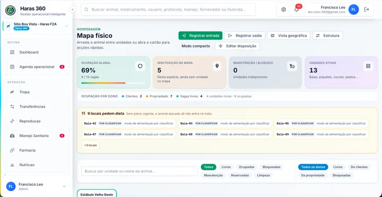The image size is (382, 197).
Task: Click the Haras 360 logo icon
Action: (x=11, y=11)
